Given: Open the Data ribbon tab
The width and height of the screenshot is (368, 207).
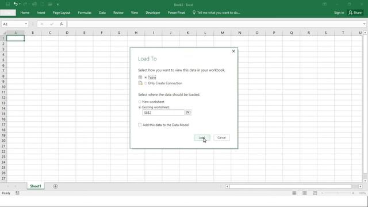Looking at the screenshot, I should 102,13.
